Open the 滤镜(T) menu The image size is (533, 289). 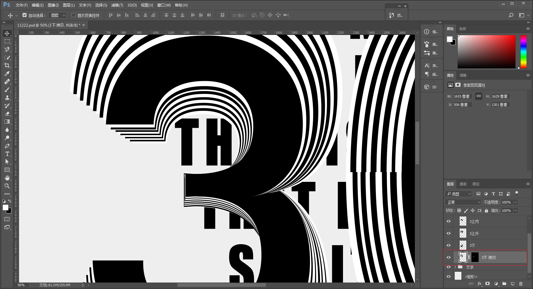(117, 5)
